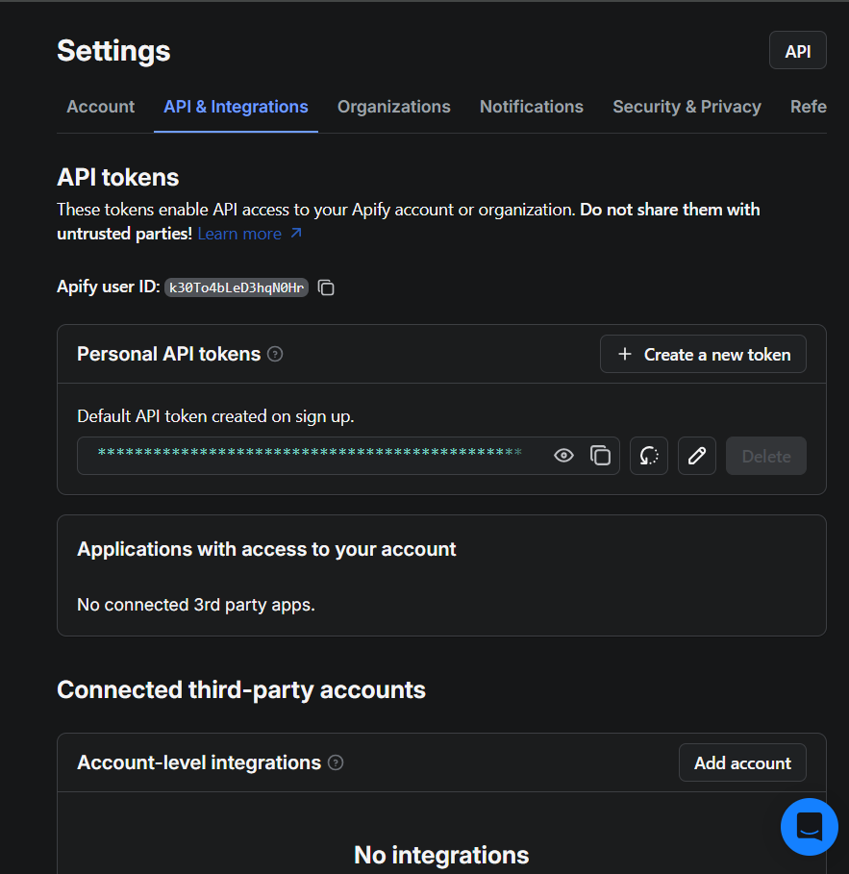Open the Security & Privacy tab

coord(687,107)
